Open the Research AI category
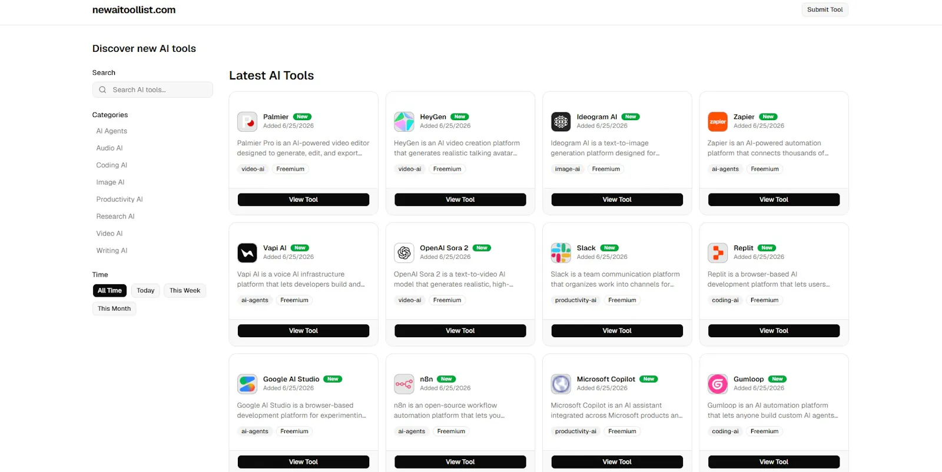The height and width of the screenshot is (472, 942). pos(115,217)
